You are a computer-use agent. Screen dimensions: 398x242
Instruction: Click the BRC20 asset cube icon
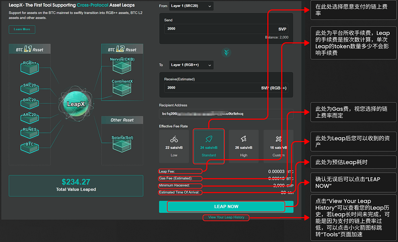click(30, 102)
